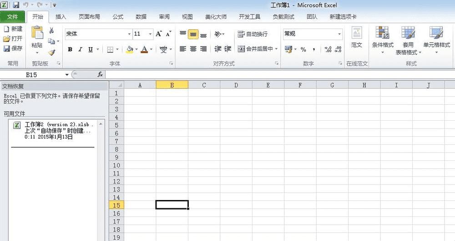Click the Cut scissors icon

51,30
